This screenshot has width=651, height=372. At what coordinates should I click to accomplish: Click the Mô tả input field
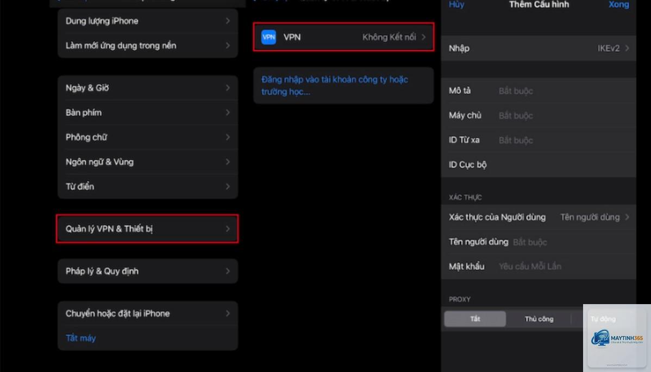(x=539, y=91)
